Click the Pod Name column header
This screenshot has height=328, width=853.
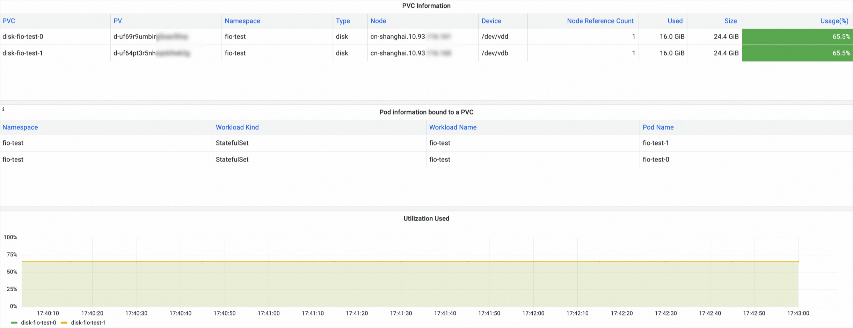tap(658, 127)
